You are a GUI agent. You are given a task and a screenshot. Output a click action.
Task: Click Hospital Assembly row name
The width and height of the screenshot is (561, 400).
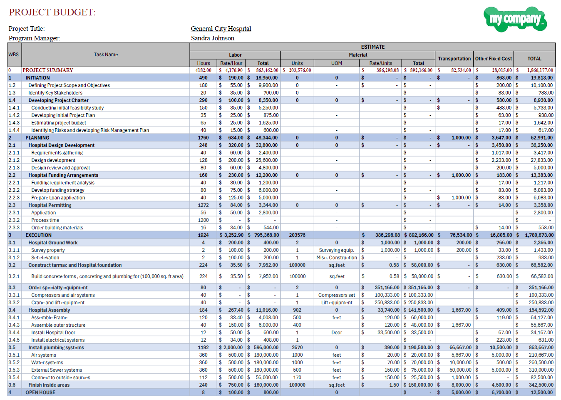[49, 310]
